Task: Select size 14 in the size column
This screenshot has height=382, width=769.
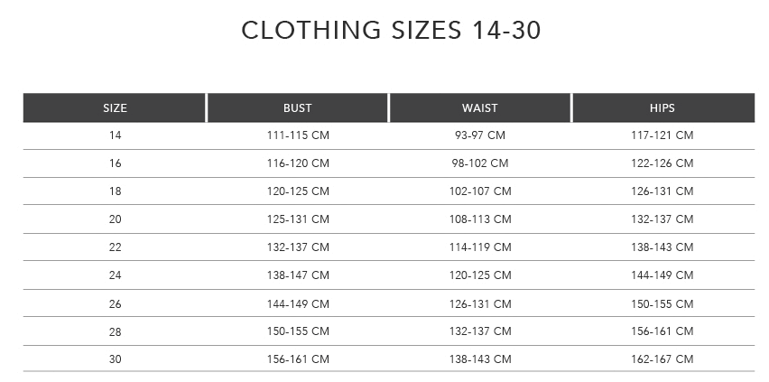Action: tap(115, 135)
